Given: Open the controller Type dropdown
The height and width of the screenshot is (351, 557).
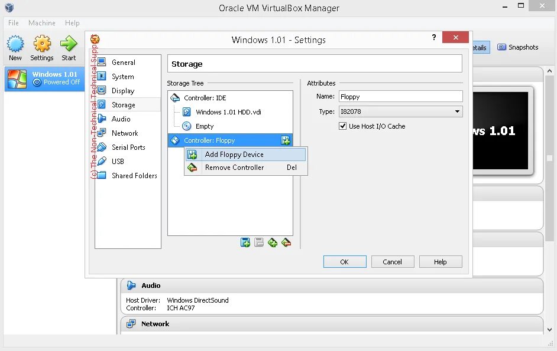Looking at the screenshot, I should [400, 111].
